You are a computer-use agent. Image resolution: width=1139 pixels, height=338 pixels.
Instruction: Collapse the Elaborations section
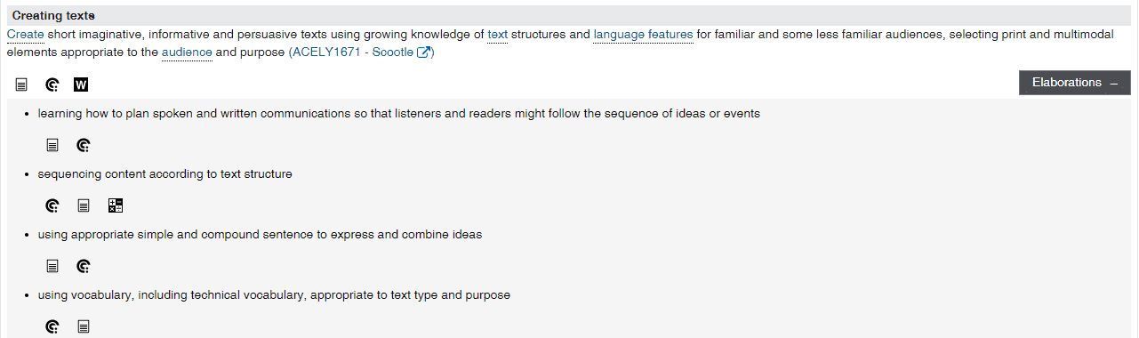coord(1074,83)
